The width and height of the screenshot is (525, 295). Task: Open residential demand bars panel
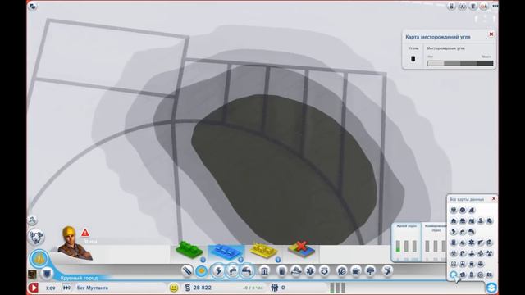coord(406,243)
